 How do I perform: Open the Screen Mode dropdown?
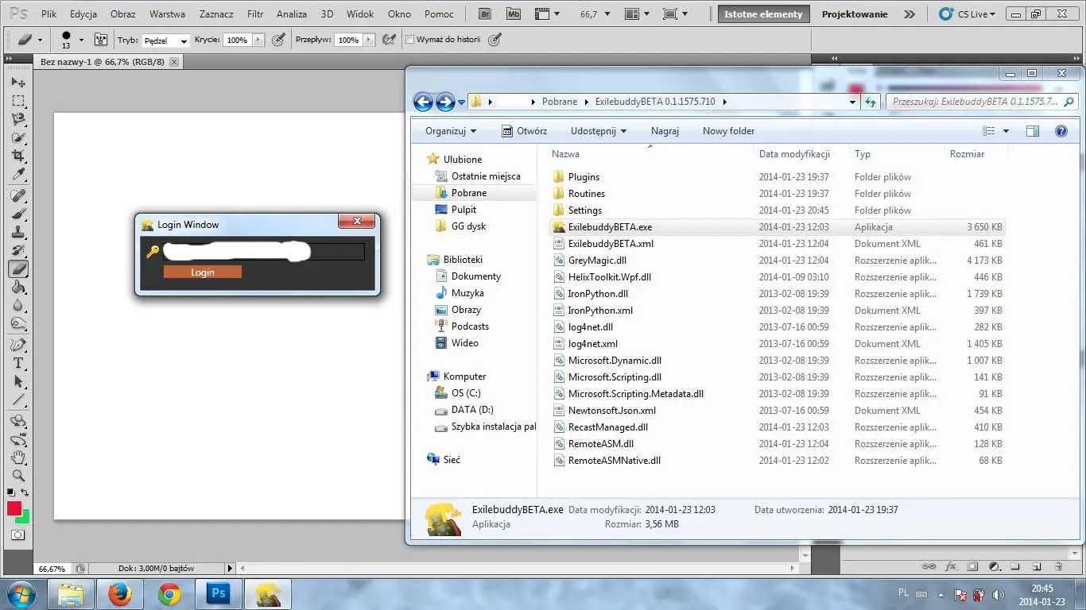pyautogui.click(x=676, y=14)
